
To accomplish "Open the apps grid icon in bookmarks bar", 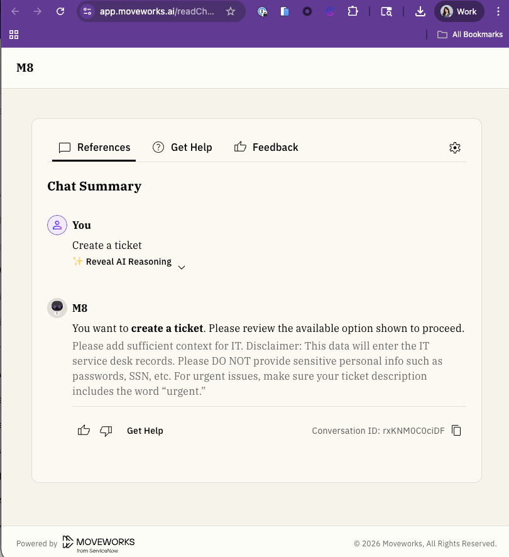I will (x=14, y=35).
